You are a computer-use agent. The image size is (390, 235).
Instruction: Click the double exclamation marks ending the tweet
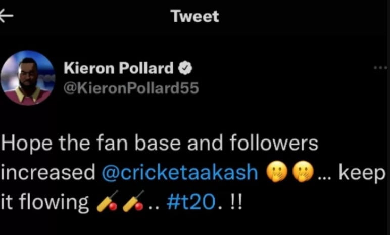point(235,202)
